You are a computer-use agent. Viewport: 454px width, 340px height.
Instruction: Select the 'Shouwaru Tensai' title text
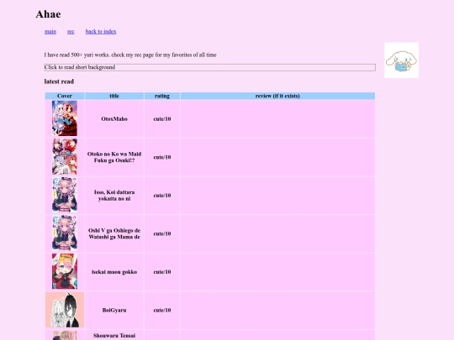114,336
